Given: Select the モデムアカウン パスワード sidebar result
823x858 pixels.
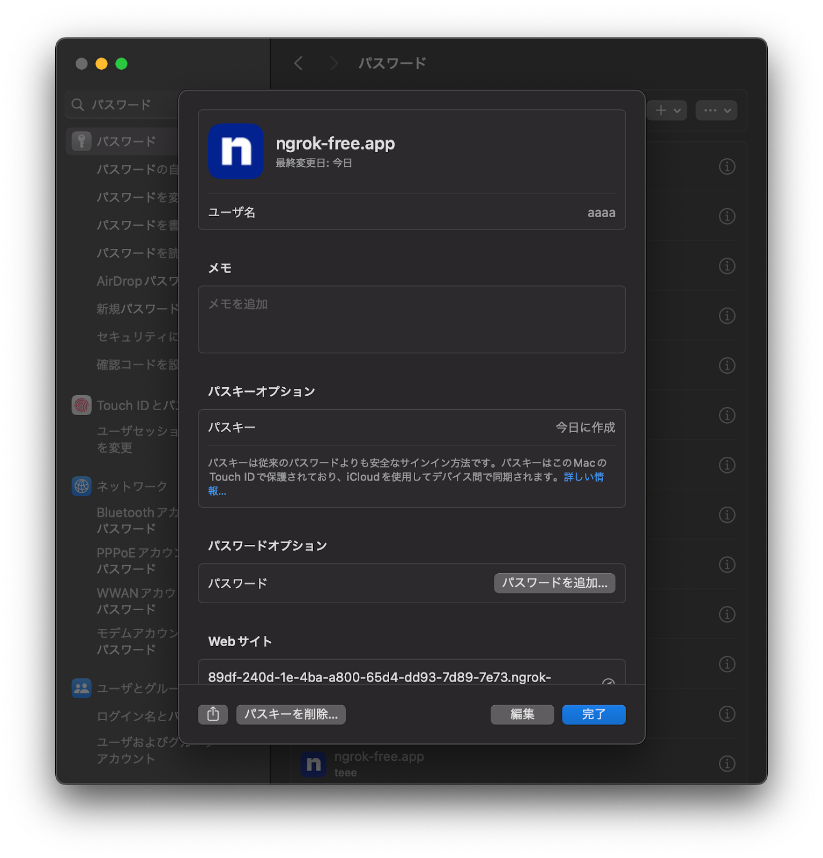Looking at the screenshot, I should coord(137,641).
